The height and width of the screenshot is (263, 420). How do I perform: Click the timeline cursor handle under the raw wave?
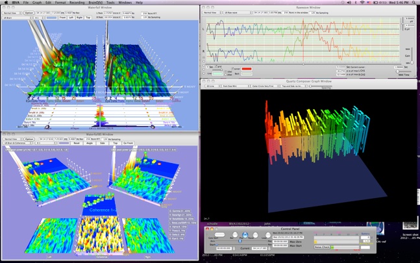click(x=303, y=64)
